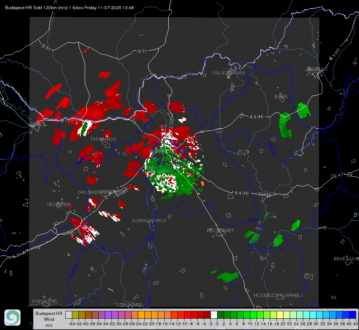
Task: Click the blue Pest county label
Action: click(253, 220)
